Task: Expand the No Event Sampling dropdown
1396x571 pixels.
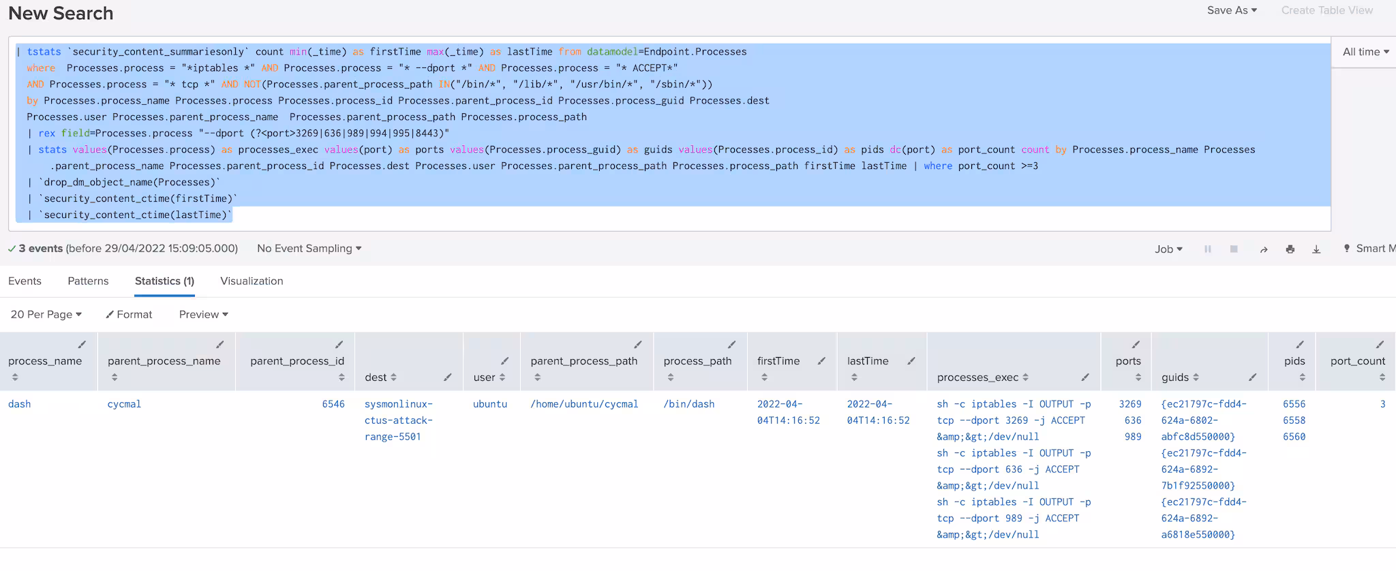Action: [x=309, y=249]
